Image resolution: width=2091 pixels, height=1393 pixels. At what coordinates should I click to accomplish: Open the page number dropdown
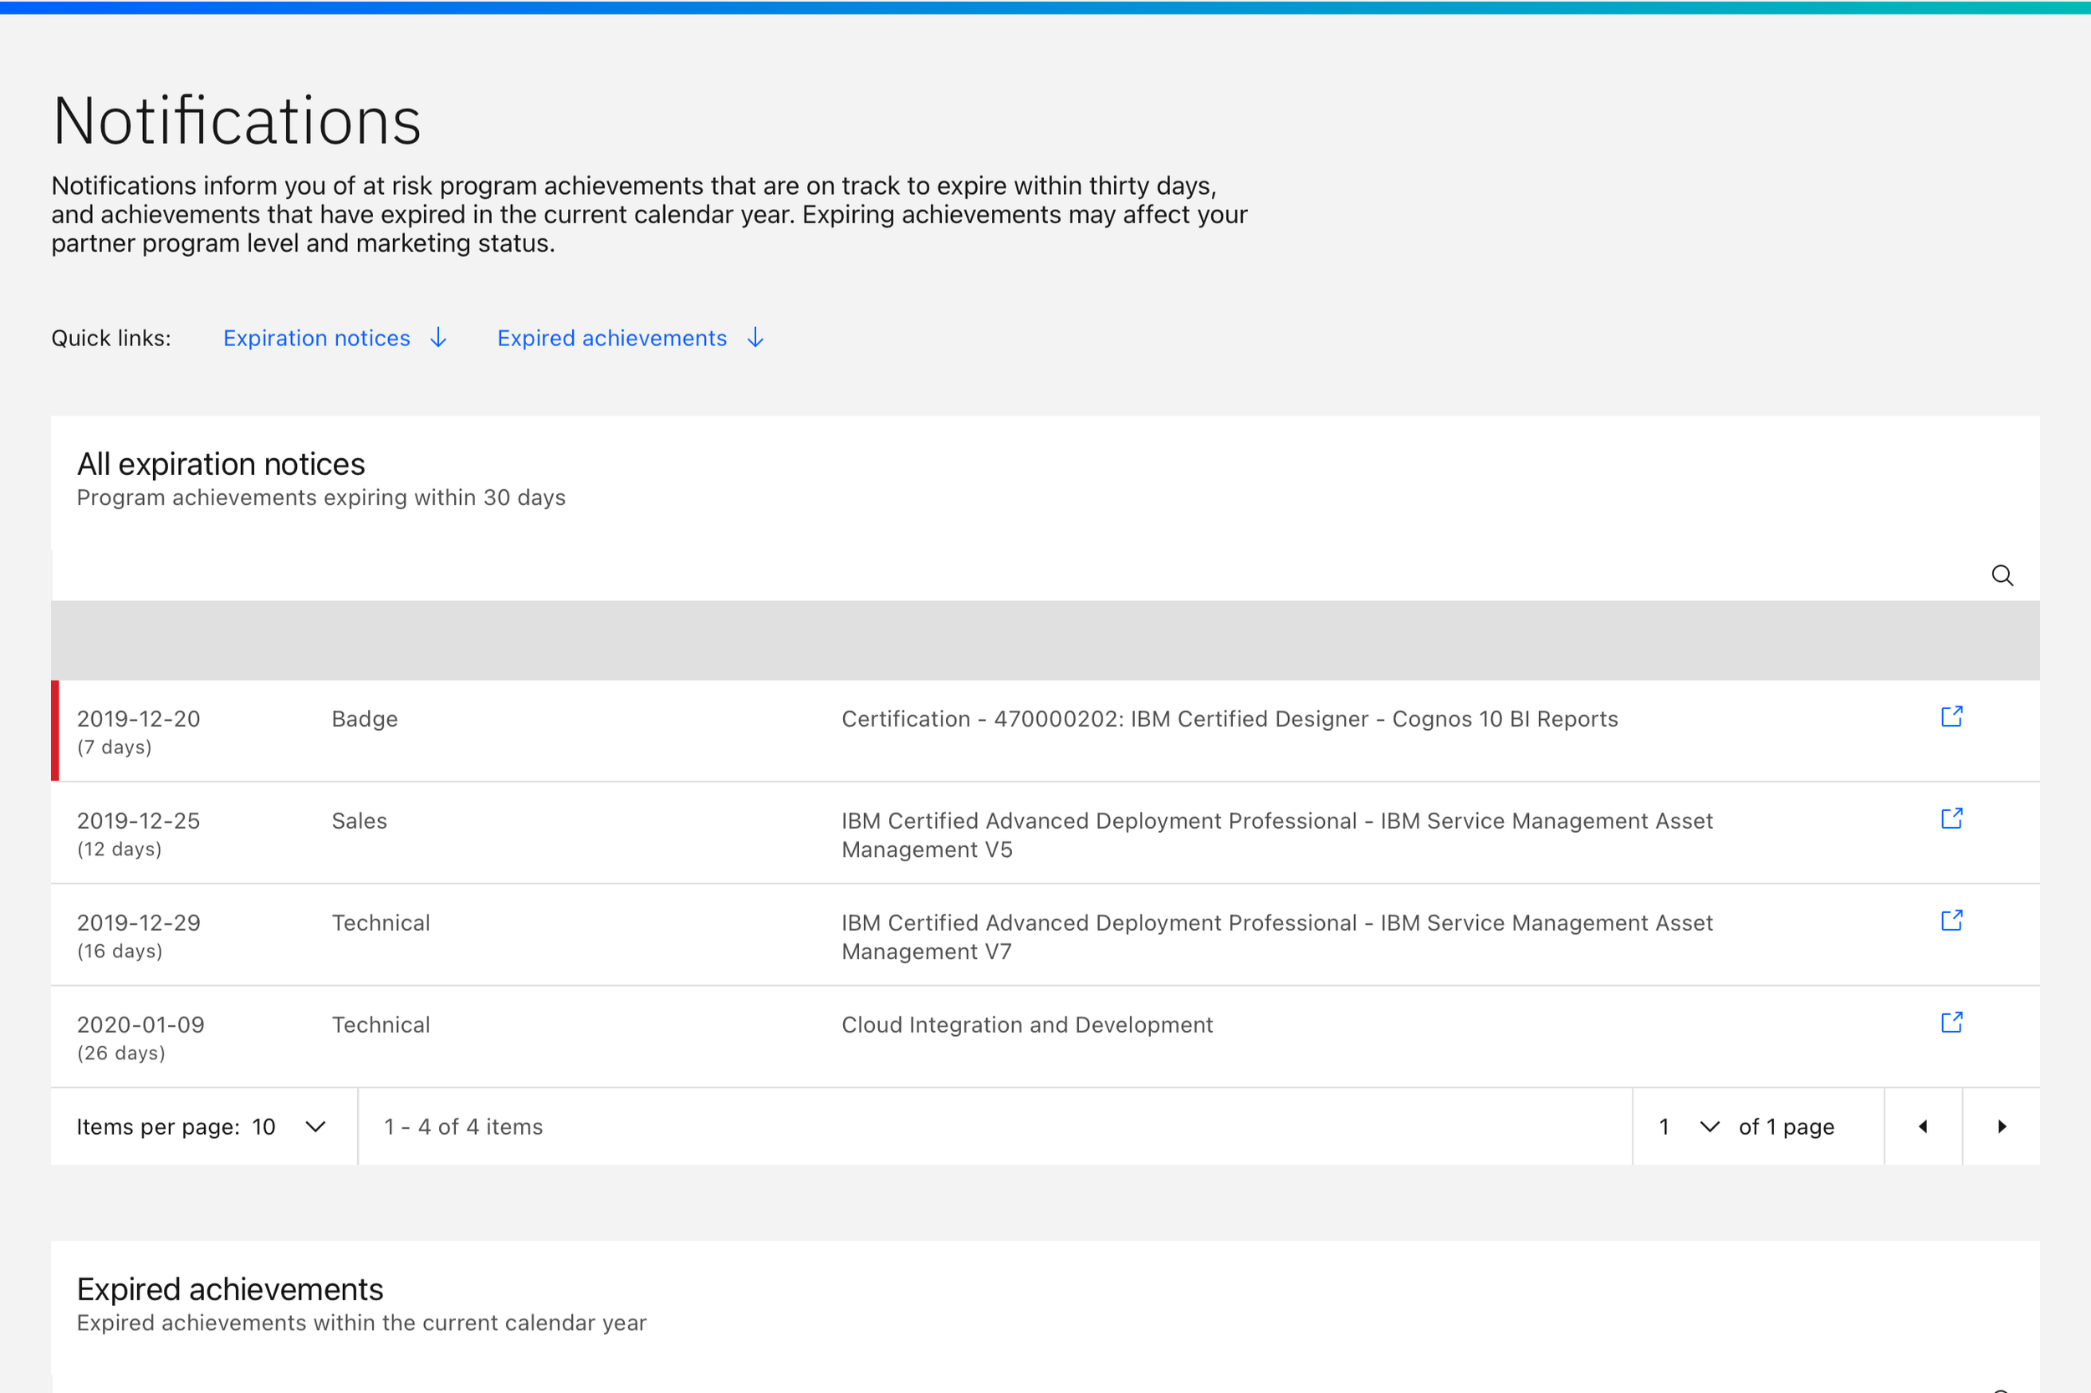point(1689,1126)
